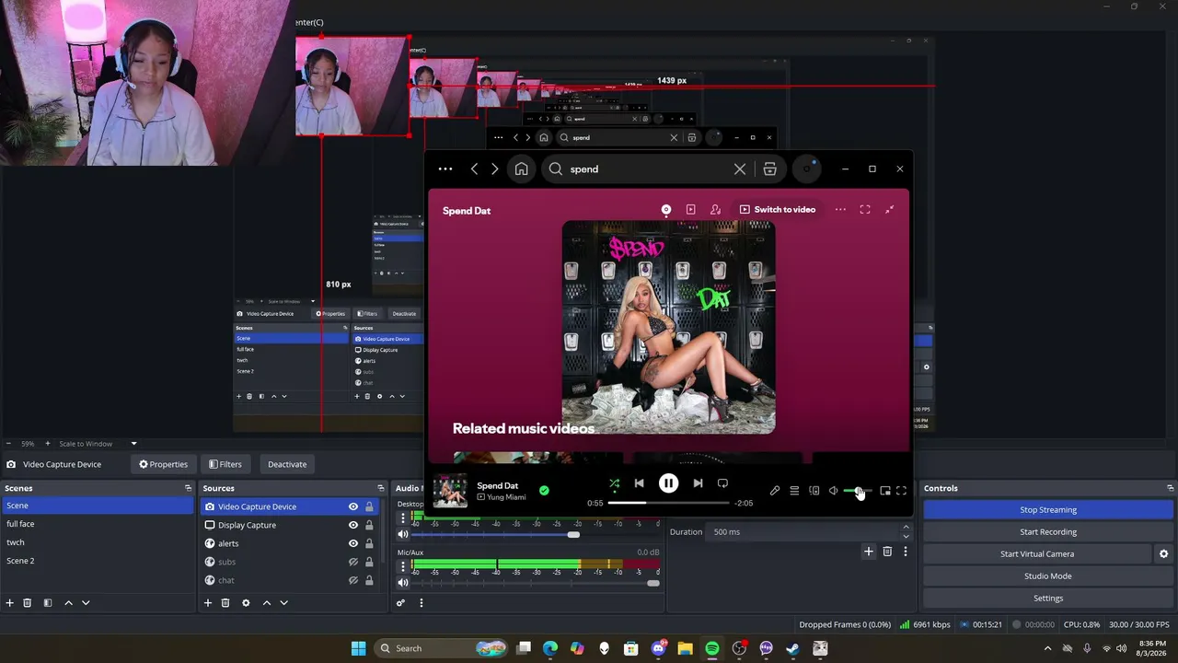Viewport: 1178px width, 663px height.
Task: Show the chat source
Action: click(x=353, y=580)
